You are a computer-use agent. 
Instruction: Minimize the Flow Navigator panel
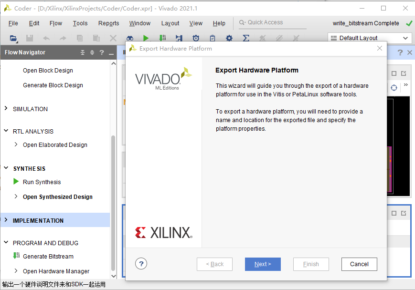111,54
